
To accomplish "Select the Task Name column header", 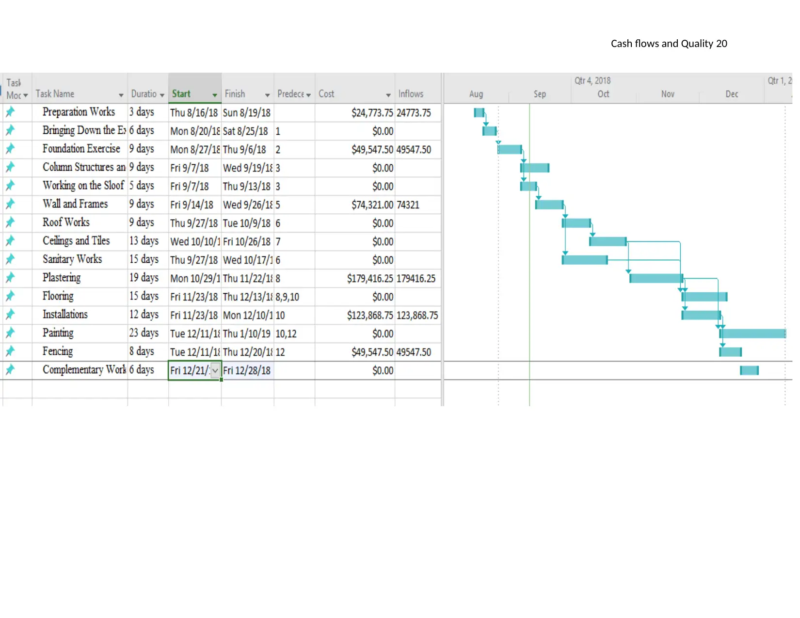I will coord(80,88).
